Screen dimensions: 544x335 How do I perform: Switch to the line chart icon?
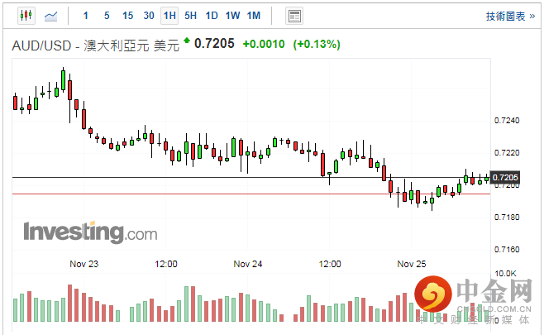tap(50, 16)
